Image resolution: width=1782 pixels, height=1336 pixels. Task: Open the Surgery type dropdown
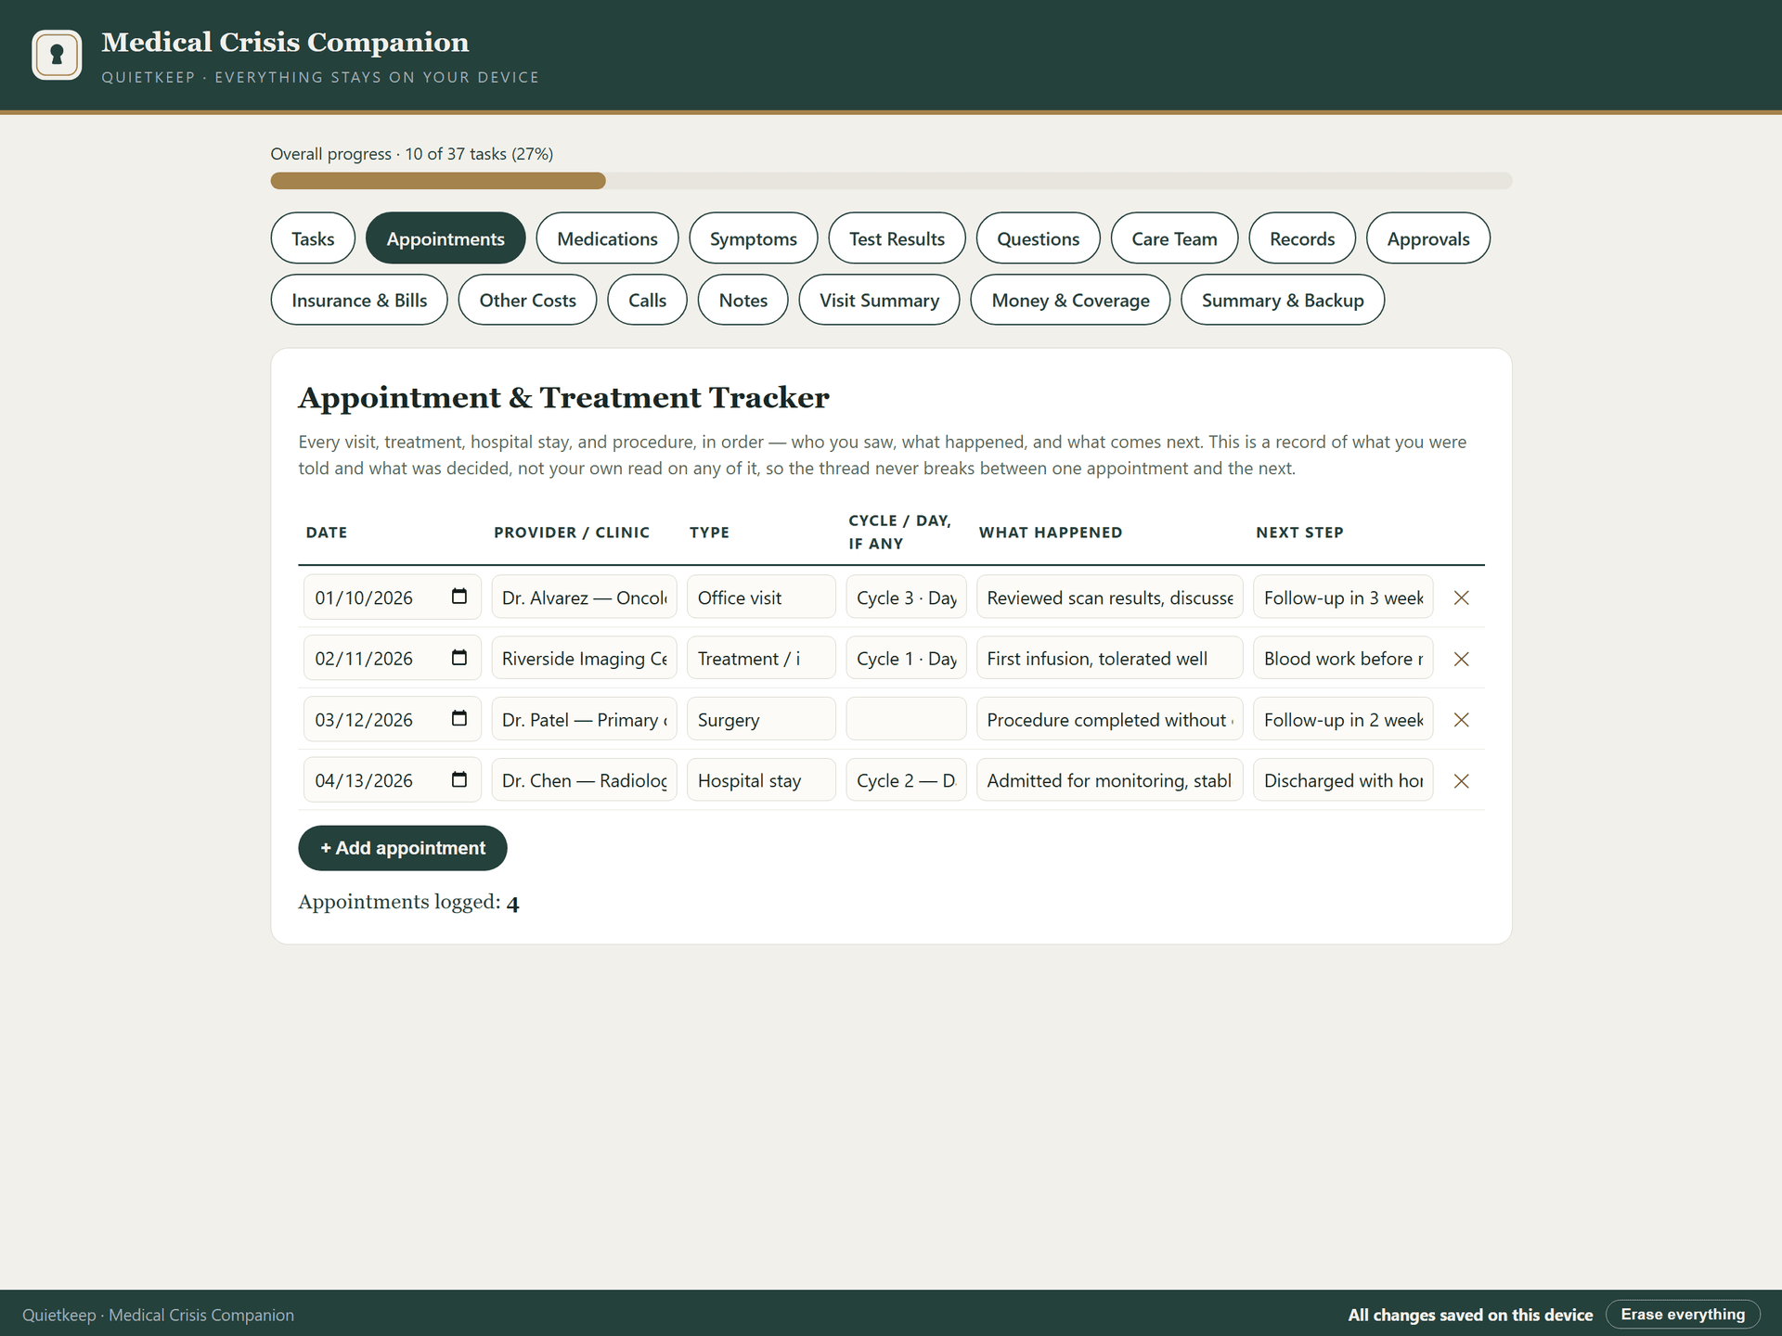click(761, 720)
